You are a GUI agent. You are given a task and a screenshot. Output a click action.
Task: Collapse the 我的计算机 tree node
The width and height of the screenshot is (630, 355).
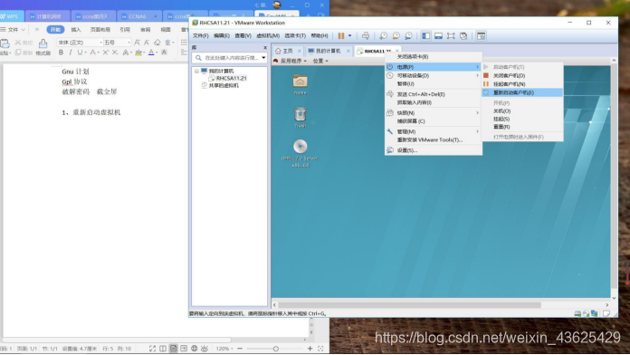click(196, 72)
